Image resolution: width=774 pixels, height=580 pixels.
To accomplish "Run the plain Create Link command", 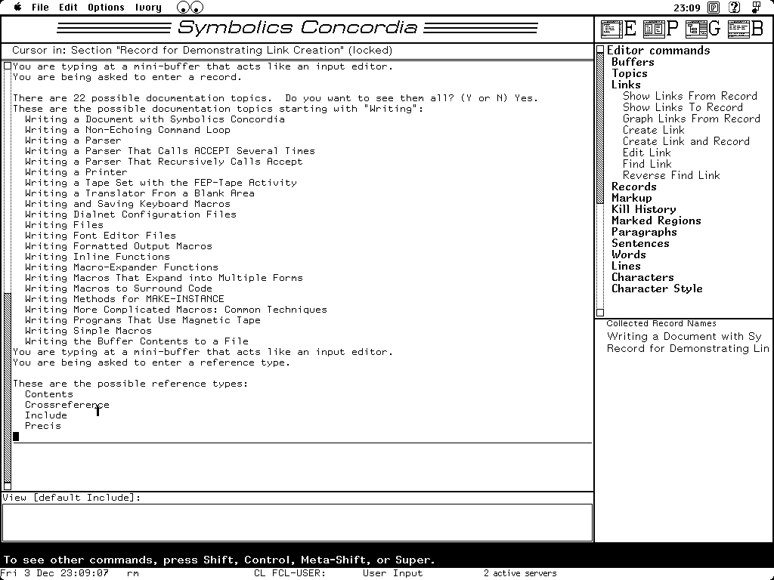I will (654, 130).
